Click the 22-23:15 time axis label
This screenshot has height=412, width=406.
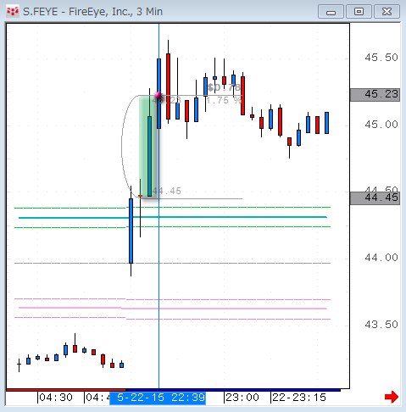point(299,398)
